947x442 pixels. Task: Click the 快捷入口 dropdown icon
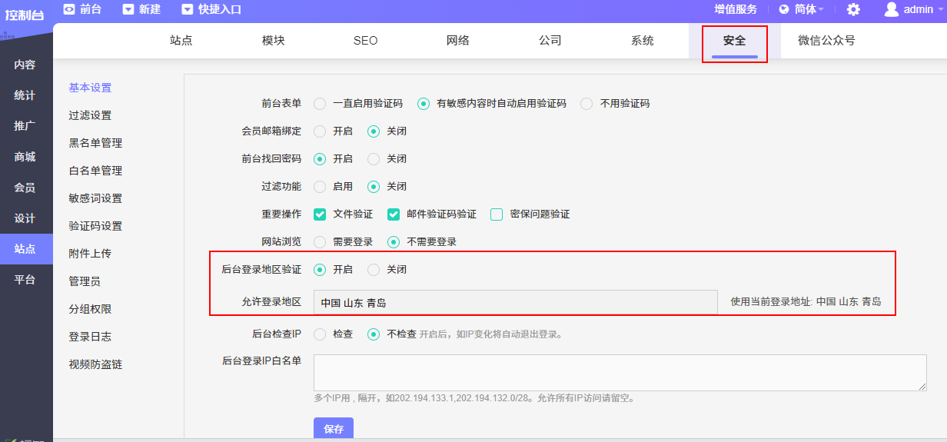point(188,9)
